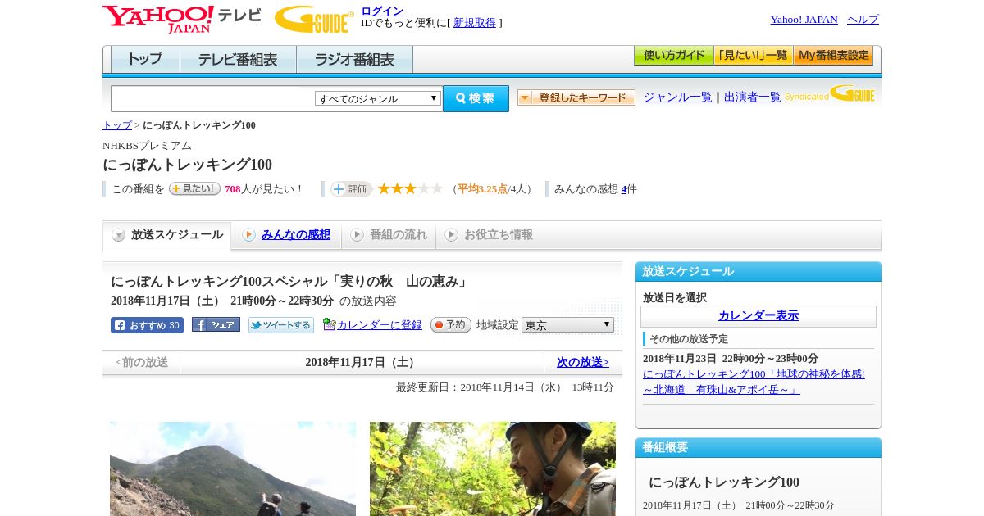
Task: Select the 放送スケジュール tab
Action: pyautogui.click(x=167, y=235)
